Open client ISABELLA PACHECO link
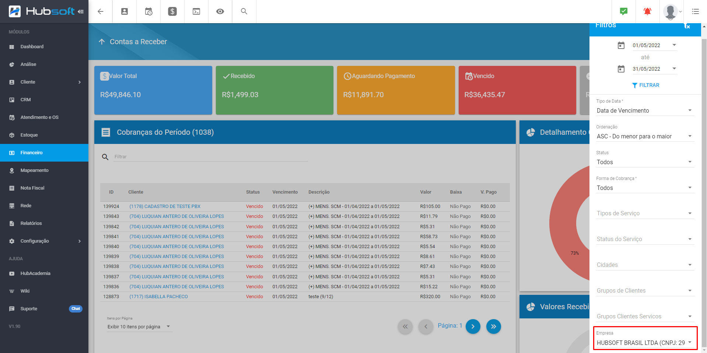The image size is (707, 353). [158, 297]
